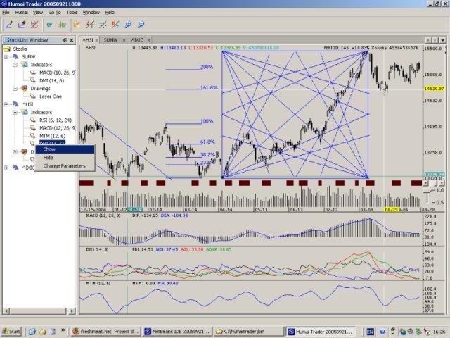Click the StockList horizontal scrollbar track
The width and height of the screenshot is (450, 338).
pos(39,311)
